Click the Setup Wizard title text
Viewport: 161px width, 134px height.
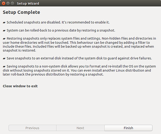click(x=28, y=3)
